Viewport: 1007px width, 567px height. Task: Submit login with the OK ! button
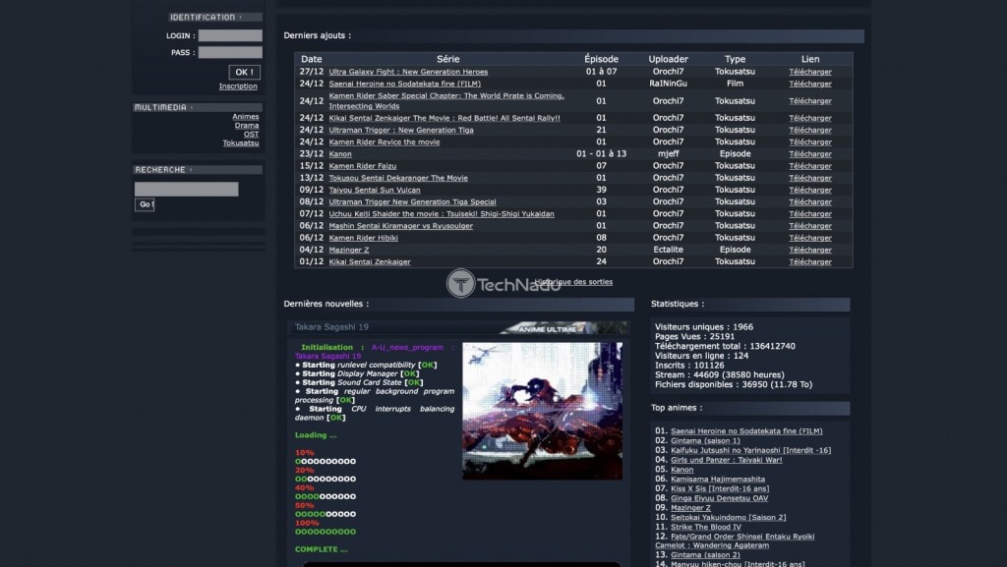click(x=244, y=72)
